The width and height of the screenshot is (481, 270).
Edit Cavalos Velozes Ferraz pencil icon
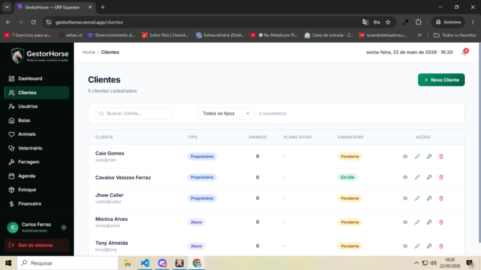pyautogui.click(x=417, y=177)
